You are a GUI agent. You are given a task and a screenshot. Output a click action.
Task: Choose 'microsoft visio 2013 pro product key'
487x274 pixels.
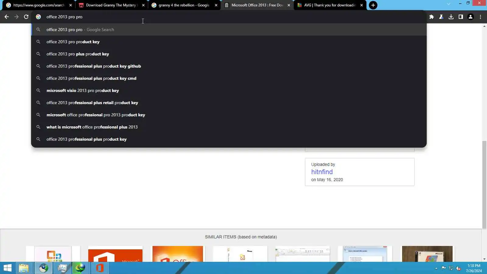(x=229, y=90)
